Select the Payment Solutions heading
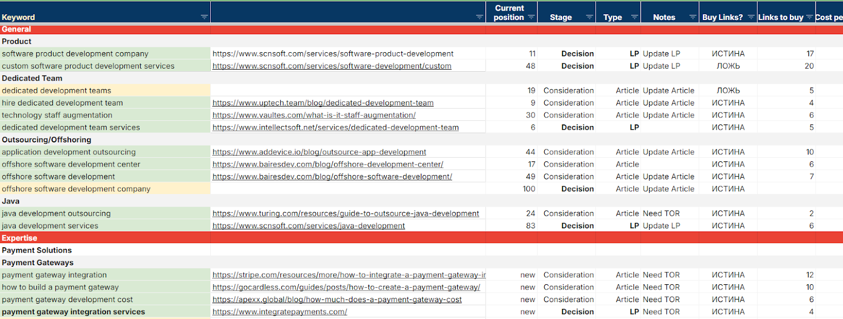This screenshot has height=319, width=843. point(37,250)
